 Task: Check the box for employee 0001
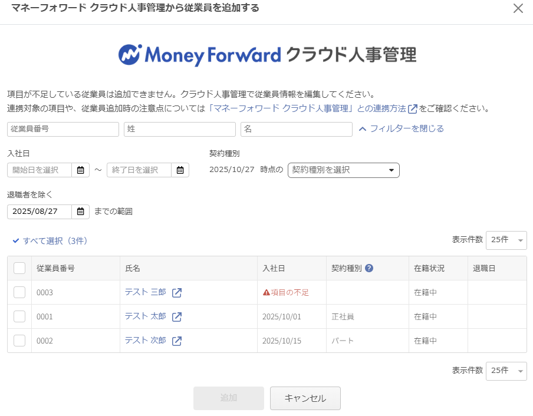[19, 317]
